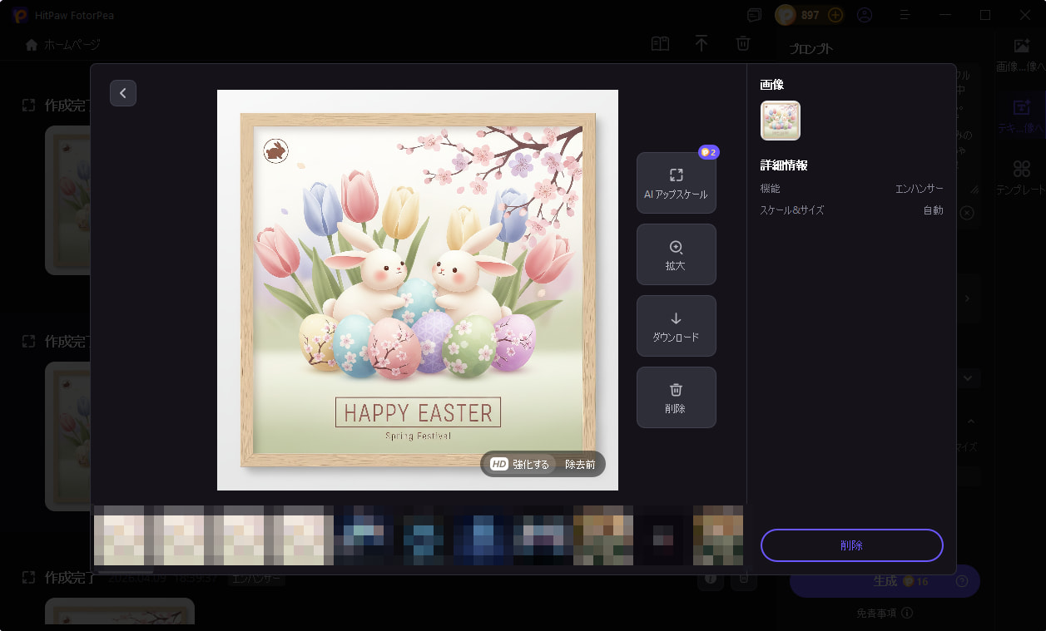Open the hamburger menu in title bar
This screenshot has width=1046, height=631.
pos(905,15)
